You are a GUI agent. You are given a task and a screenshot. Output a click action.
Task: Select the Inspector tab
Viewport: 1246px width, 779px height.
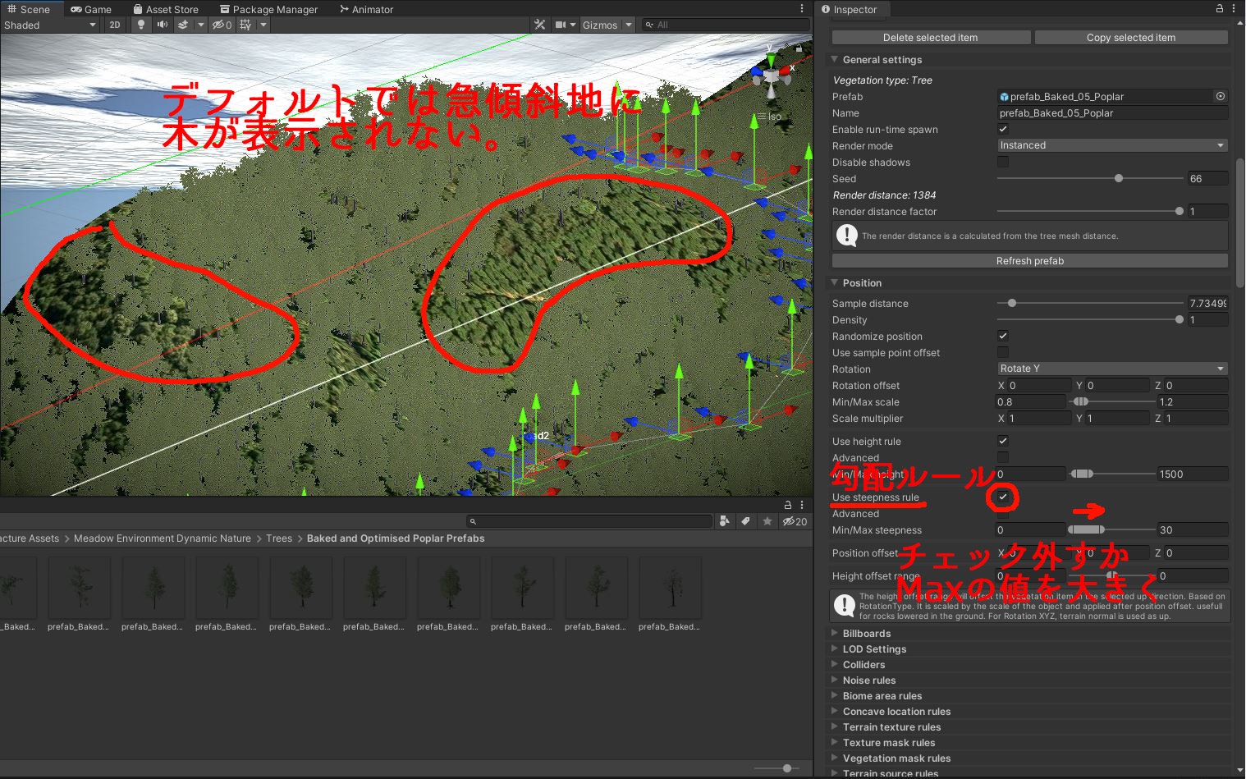[850, 9]
